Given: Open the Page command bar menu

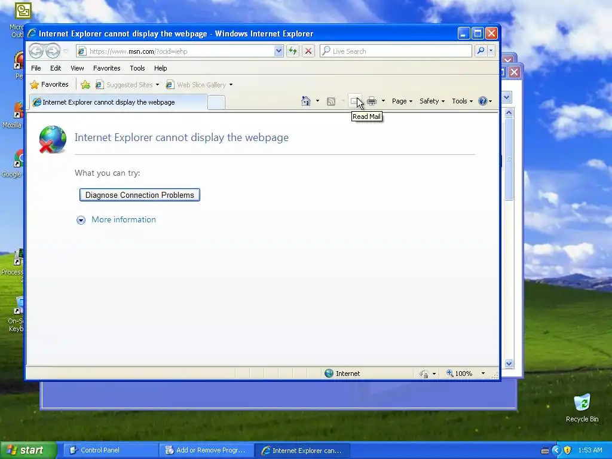Looking at the screenshot, I should tap(402, 101).
